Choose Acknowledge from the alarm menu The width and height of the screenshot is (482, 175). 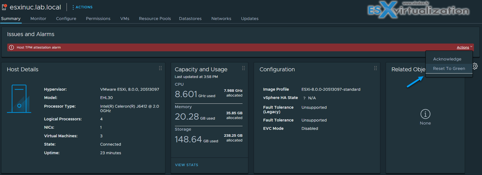click(447, 59)
